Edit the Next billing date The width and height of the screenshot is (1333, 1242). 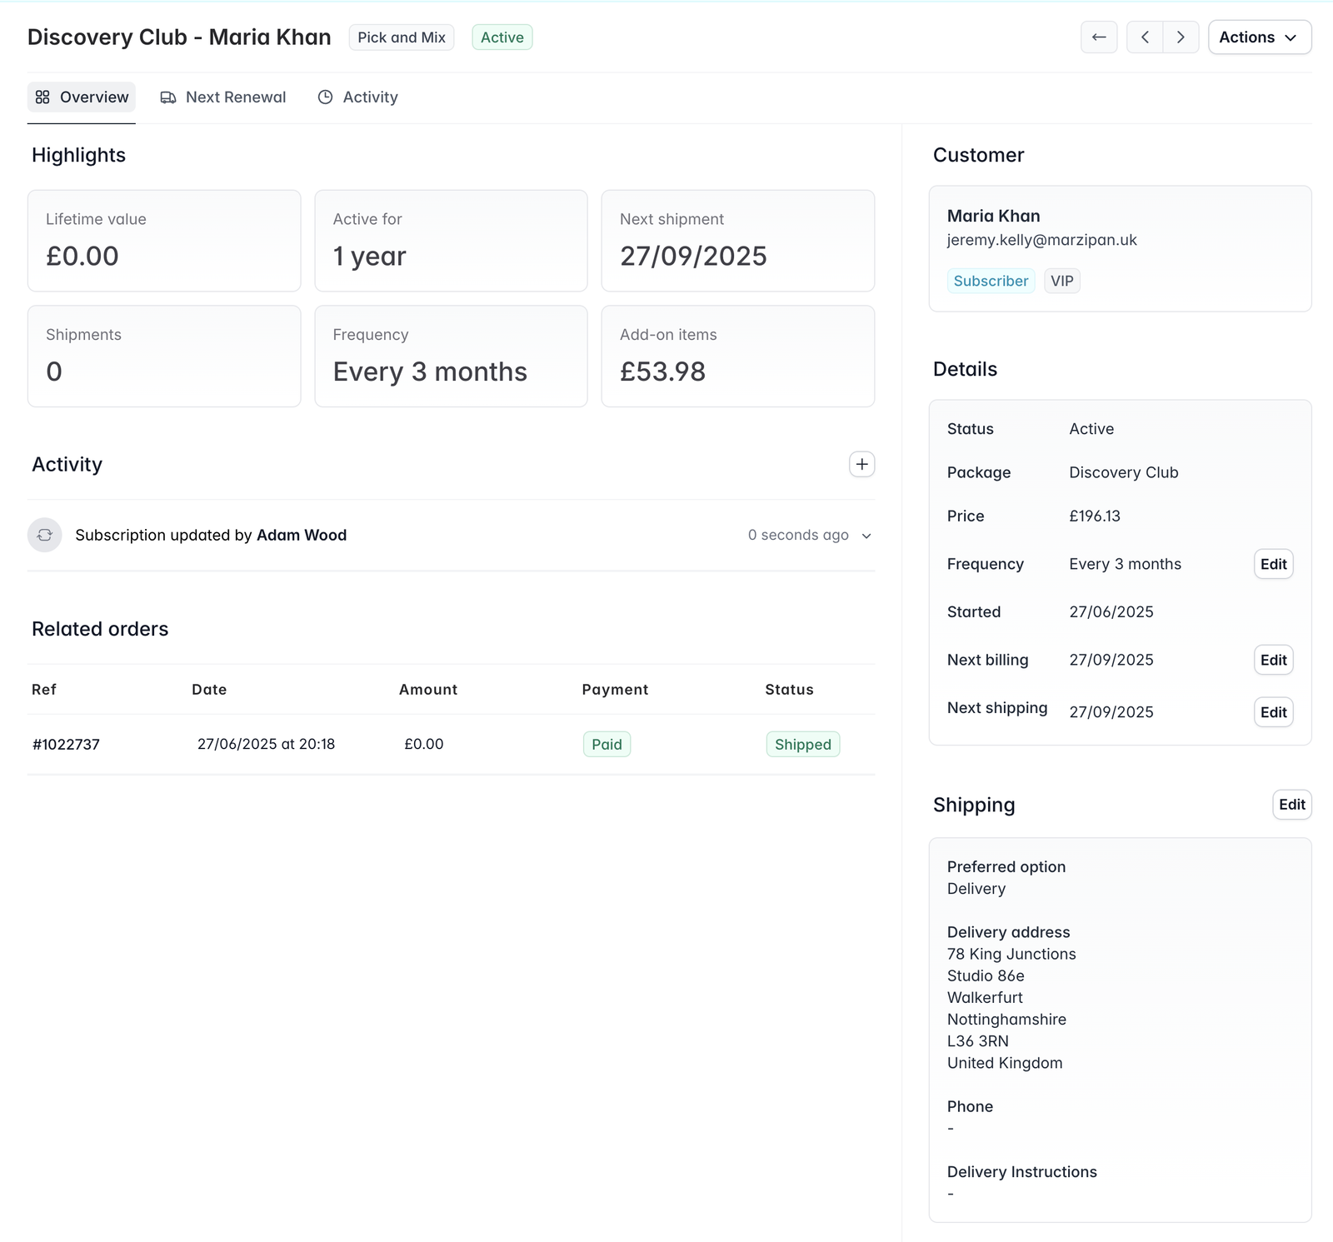(1273, 660)
